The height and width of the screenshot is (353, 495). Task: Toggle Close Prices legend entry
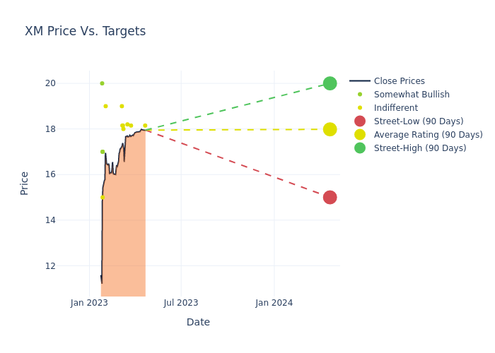pos(399,81)
